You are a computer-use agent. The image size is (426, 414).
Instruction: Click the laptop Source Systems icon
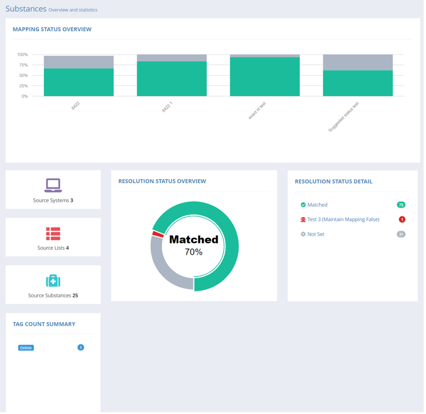pos(53,186)
